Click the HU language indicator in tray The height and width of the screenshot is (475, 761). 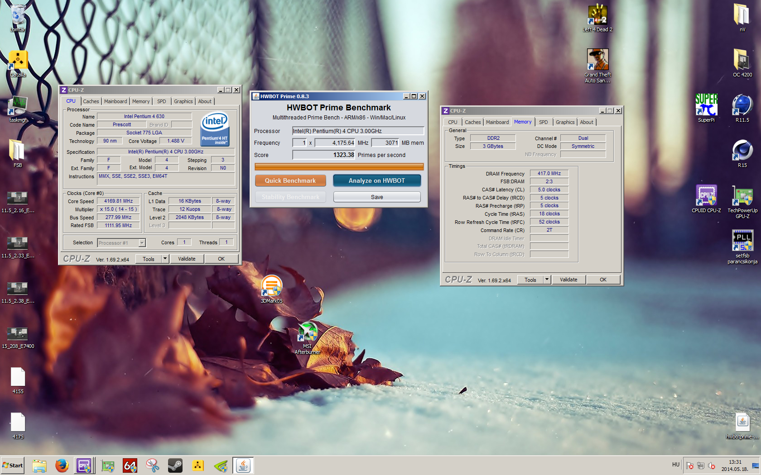coord(676,465)
